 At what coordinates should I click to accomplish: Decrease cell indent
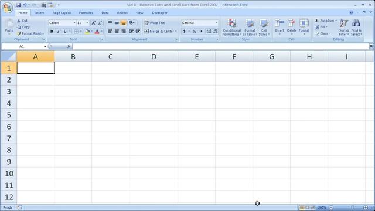[131, 31]
